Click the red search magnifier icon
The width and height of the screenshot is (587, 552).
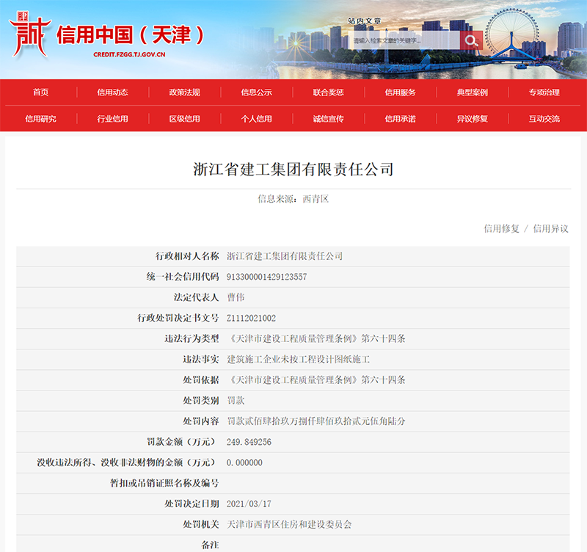(x=471, y=40)
